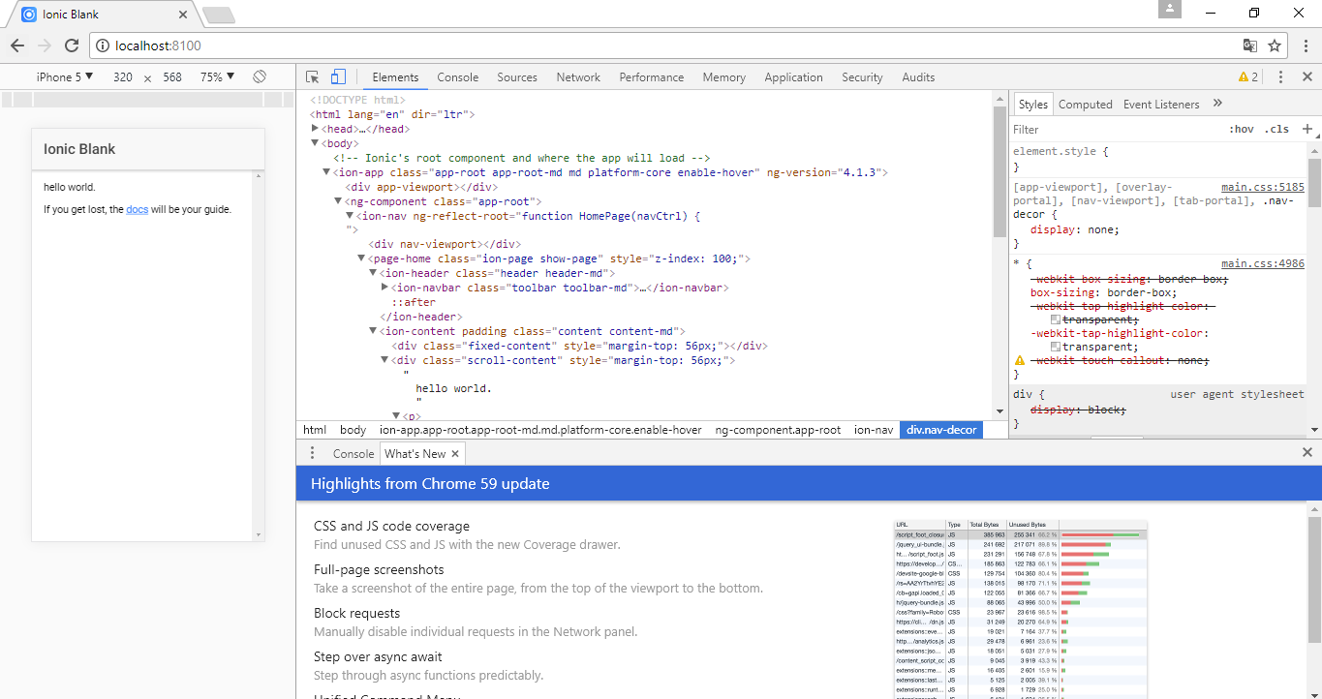Activate inspect element picker tool
The height and width of the screenshot is (699, 1322).
click(x=313, y=77)
